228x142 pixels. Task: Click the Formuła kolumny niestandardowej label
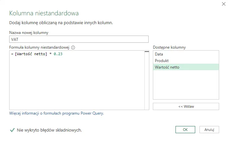[x=39, y=47]
